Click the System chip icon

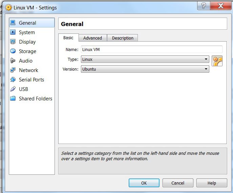pos(13,32)
